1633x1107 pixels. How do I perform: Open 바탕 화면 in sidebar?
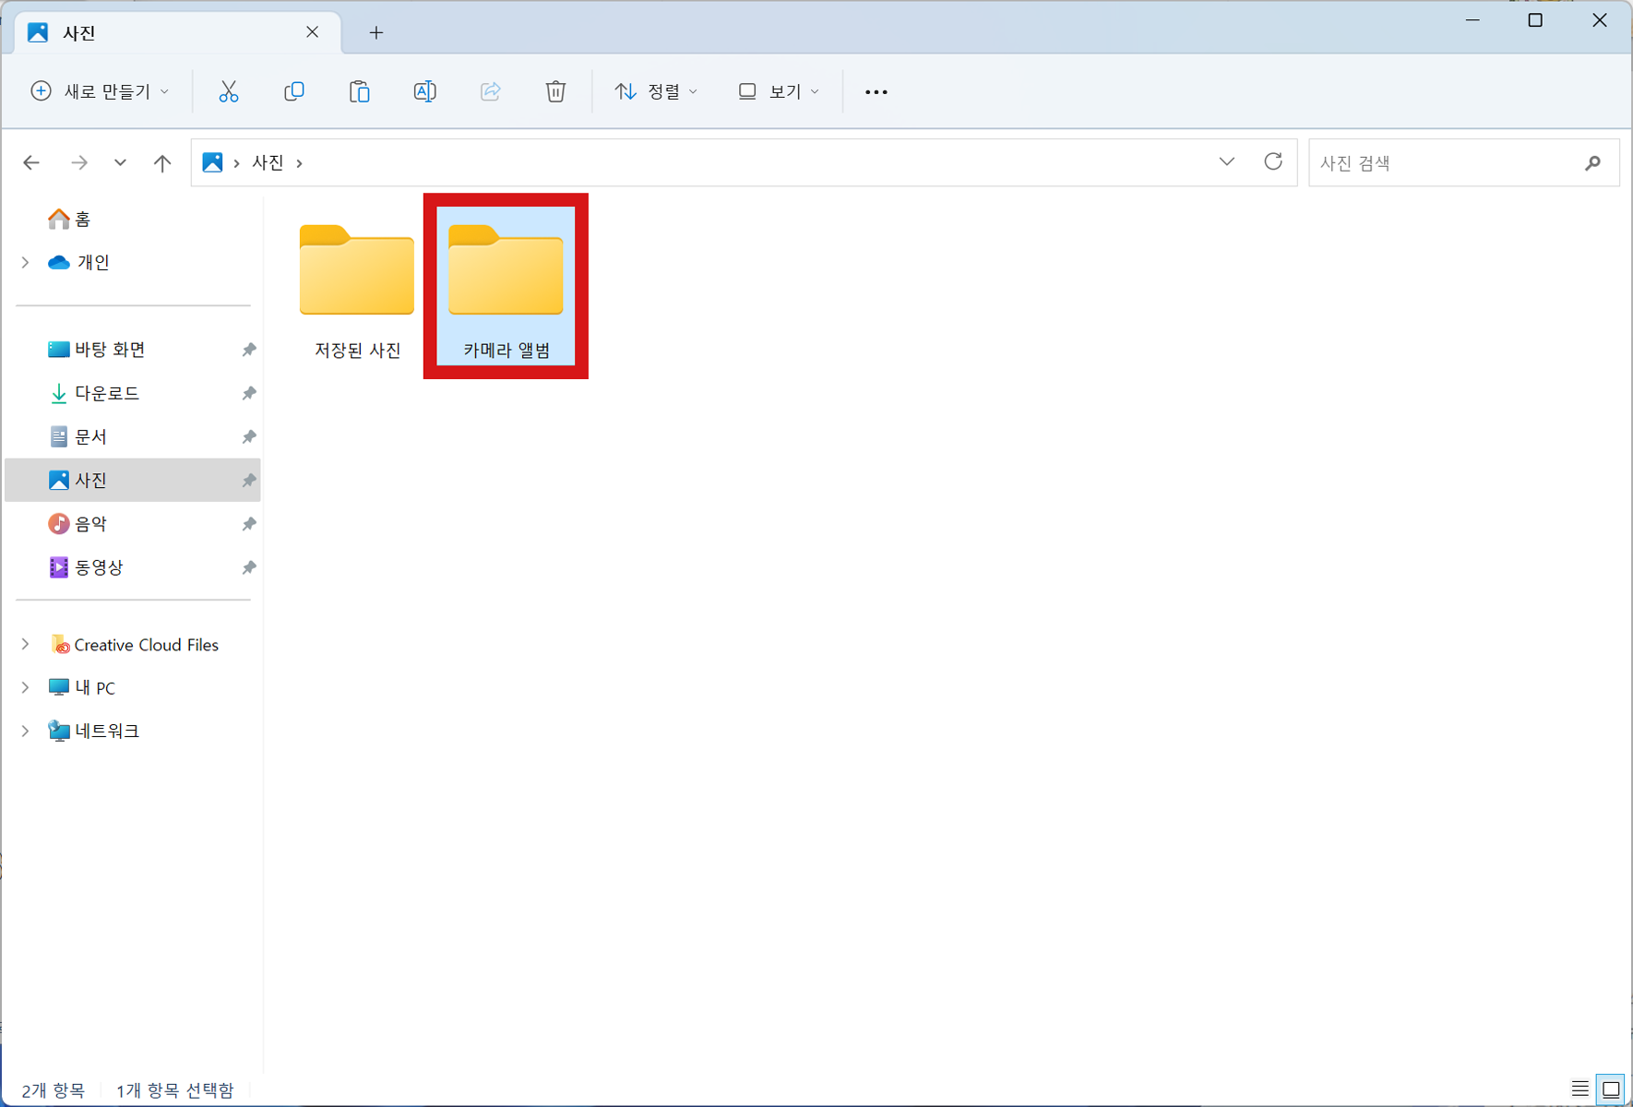pos(97,350)
